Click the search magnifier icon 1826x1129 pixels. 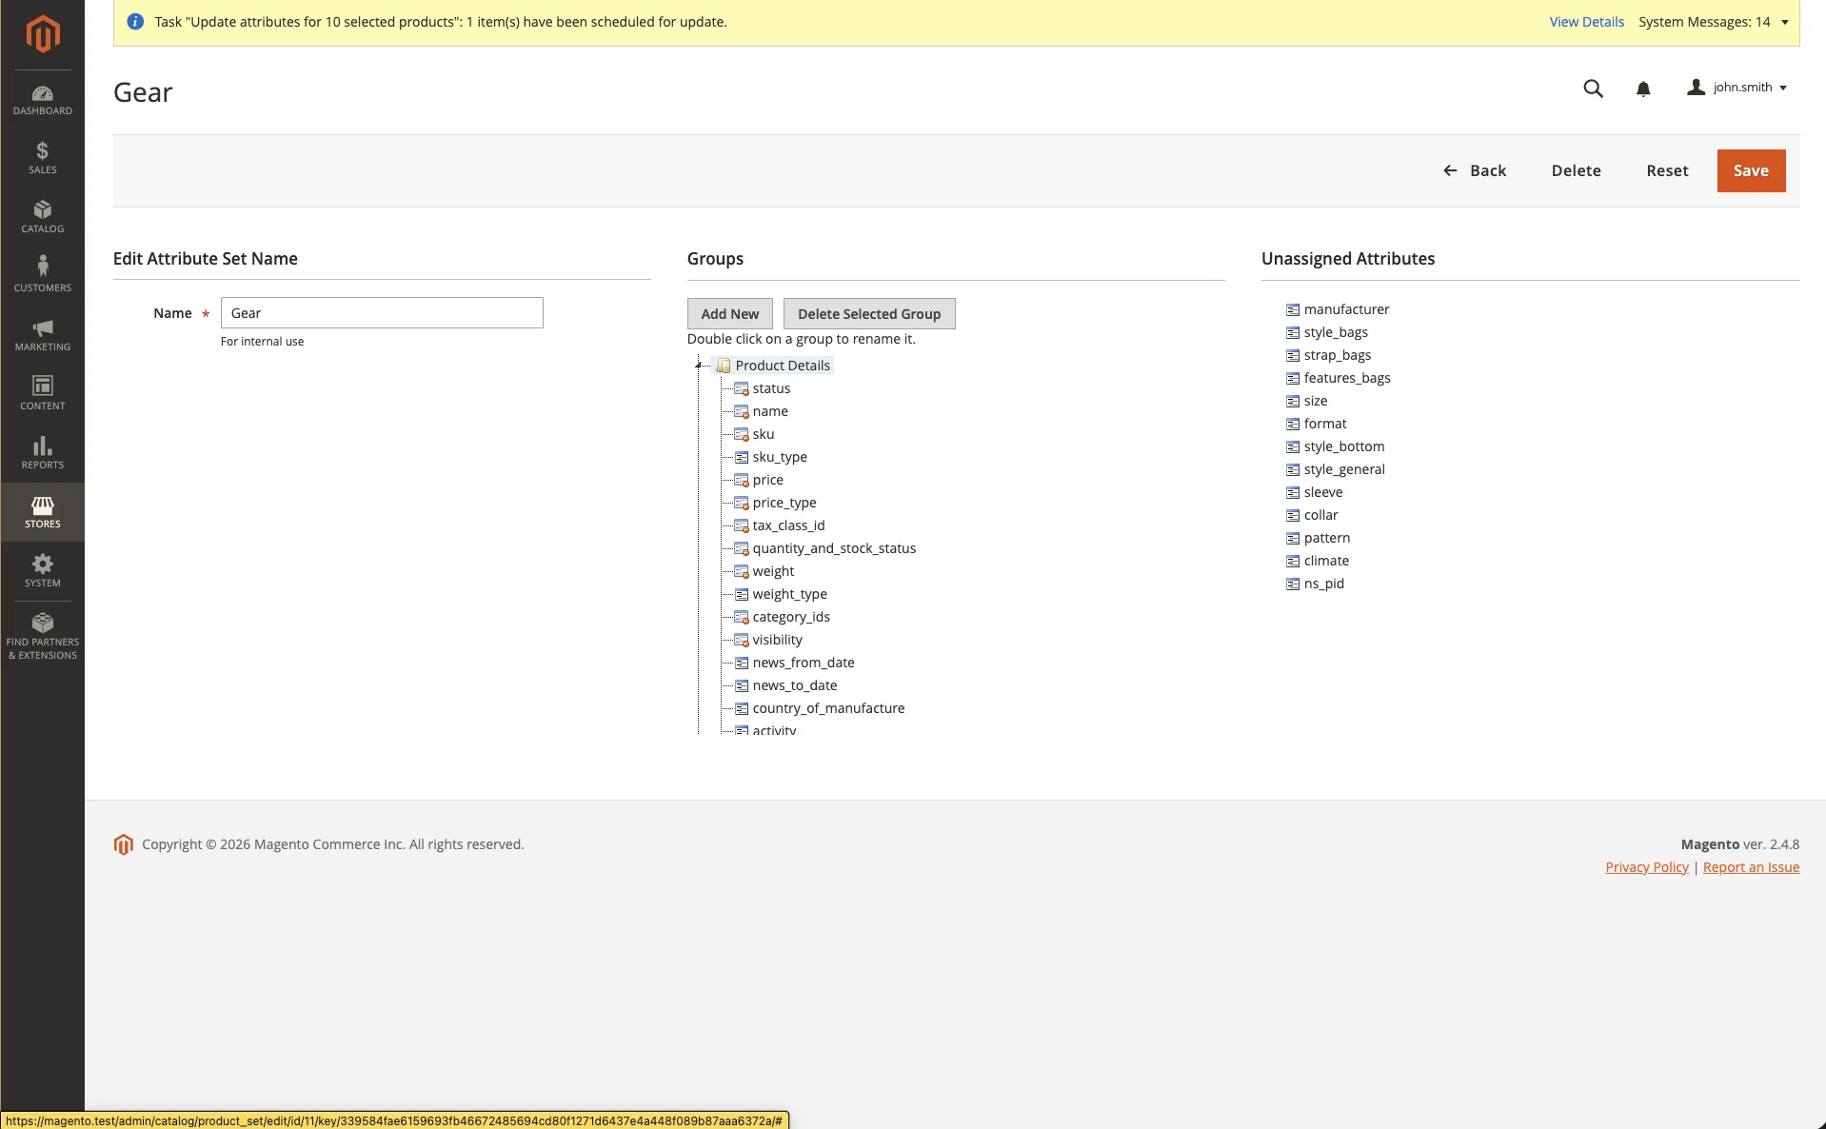pyautogui.click(x=1593, y=89)
